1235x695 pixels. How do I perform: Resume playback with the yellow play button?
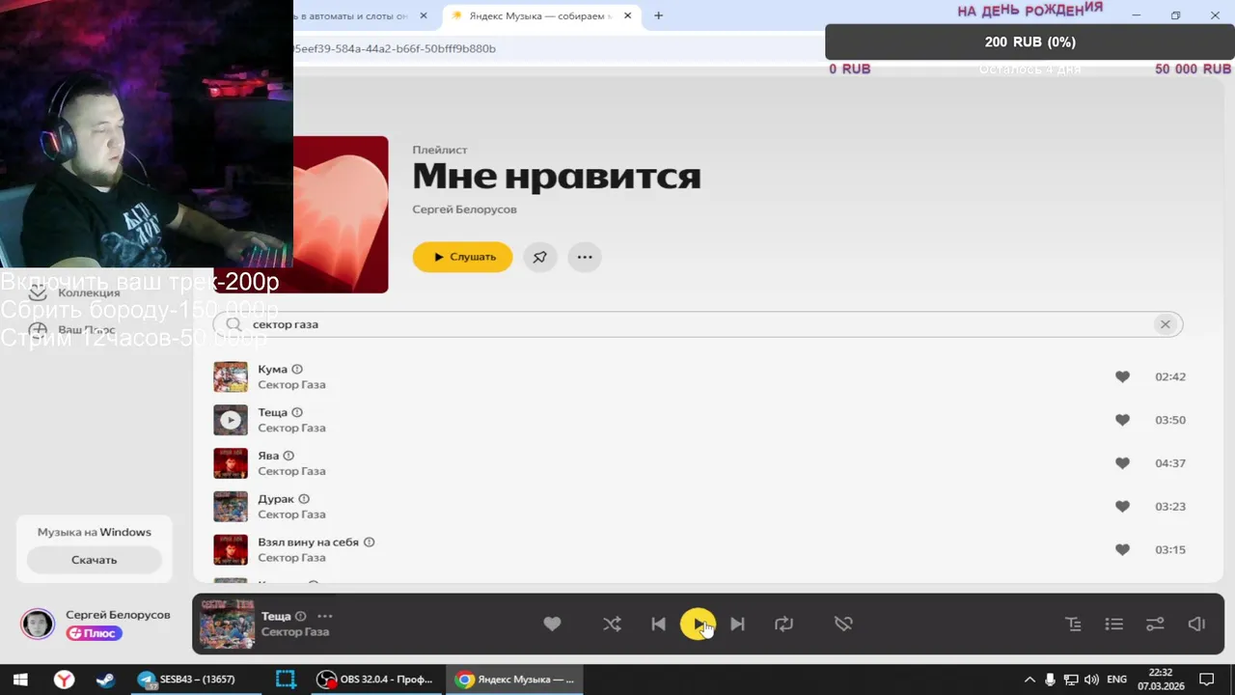pyautogui.click(x=698, y=625)
